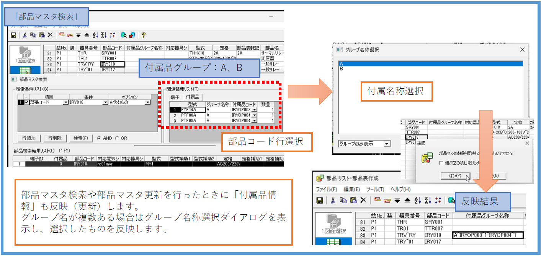Expand the を含むもの option dropdown

coord(147,102)
